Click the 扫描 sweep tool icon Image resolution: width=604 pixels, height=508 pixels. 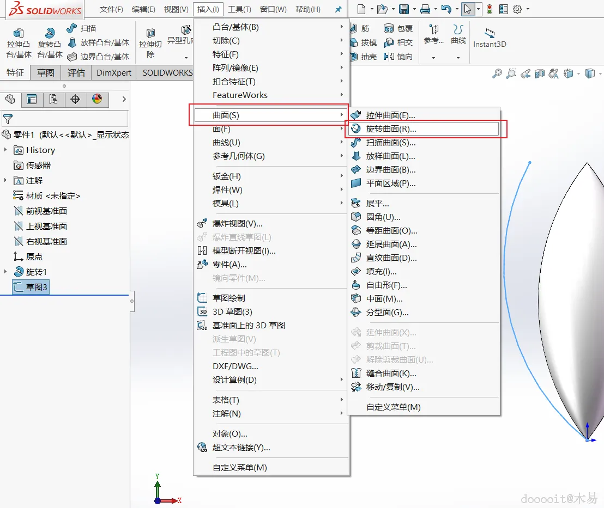(x=71, y=28)
